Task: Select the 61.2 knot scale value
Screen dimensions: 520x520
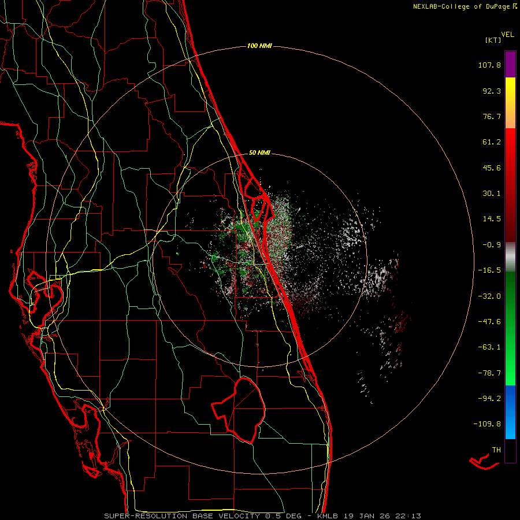Action: [492, 142]
